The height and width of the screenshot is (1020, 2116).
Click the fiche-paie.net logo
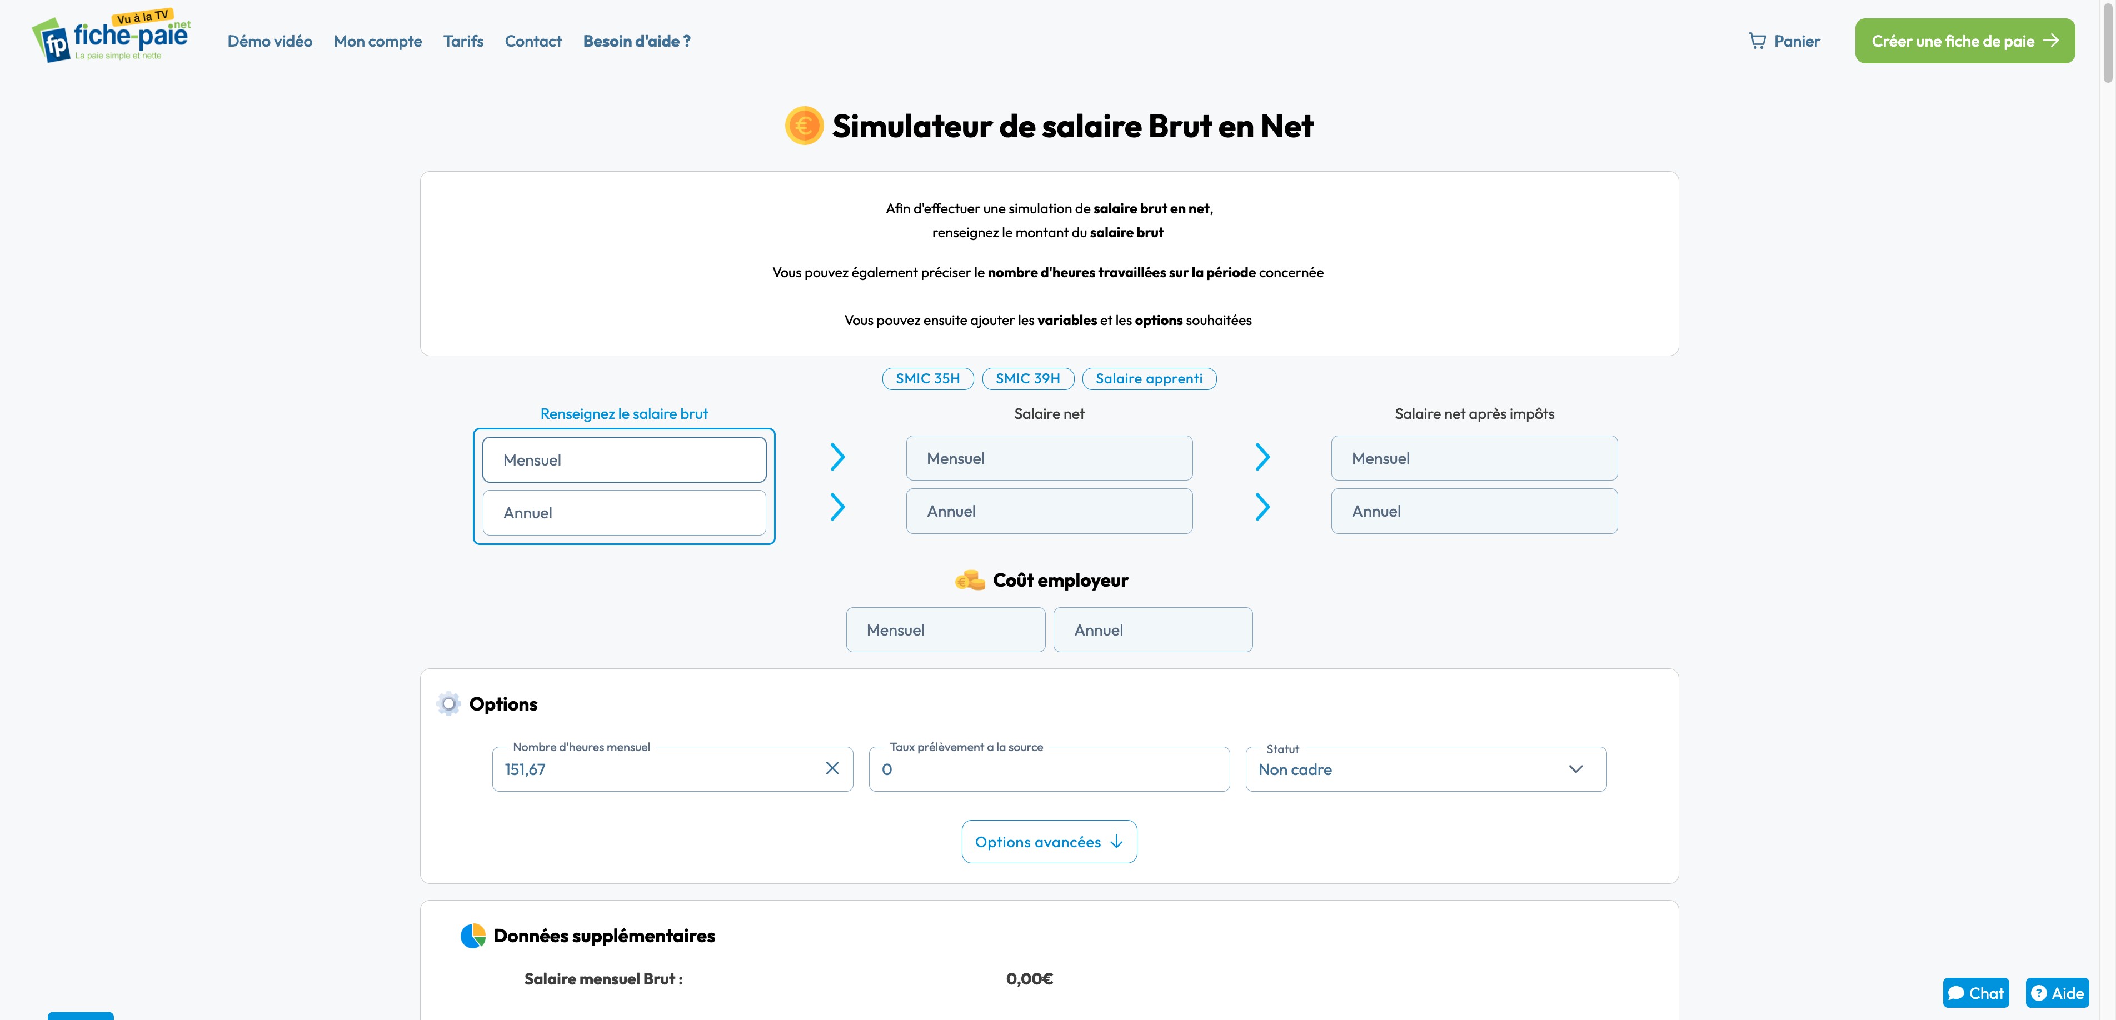(111, 38)
